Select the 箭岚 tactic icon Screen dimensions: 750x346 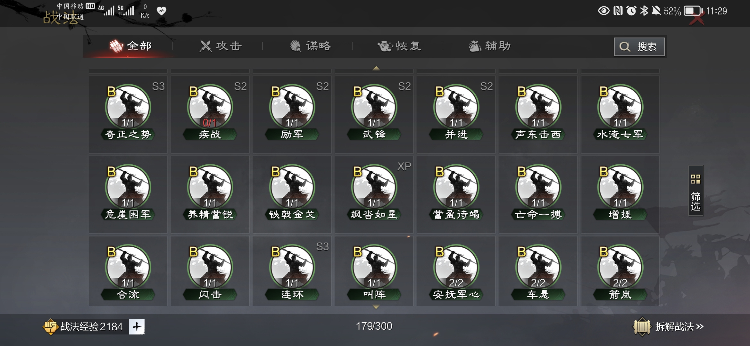pyautogui.click(x=620, y=268)
